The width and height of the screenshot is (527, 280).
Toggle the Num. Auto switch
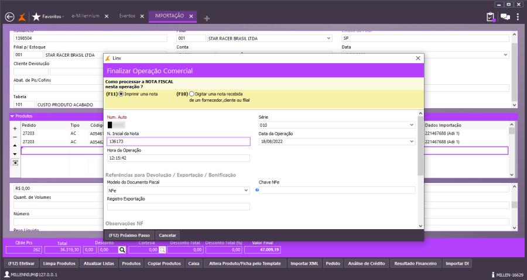pos(116,125)
